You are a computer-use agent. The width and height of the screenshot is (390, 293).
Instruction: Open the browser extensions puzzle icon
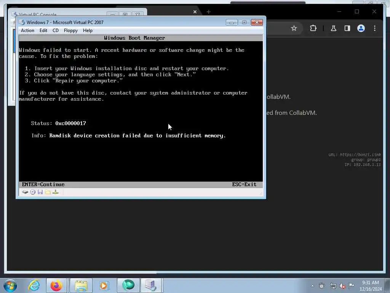pos(313,28)
